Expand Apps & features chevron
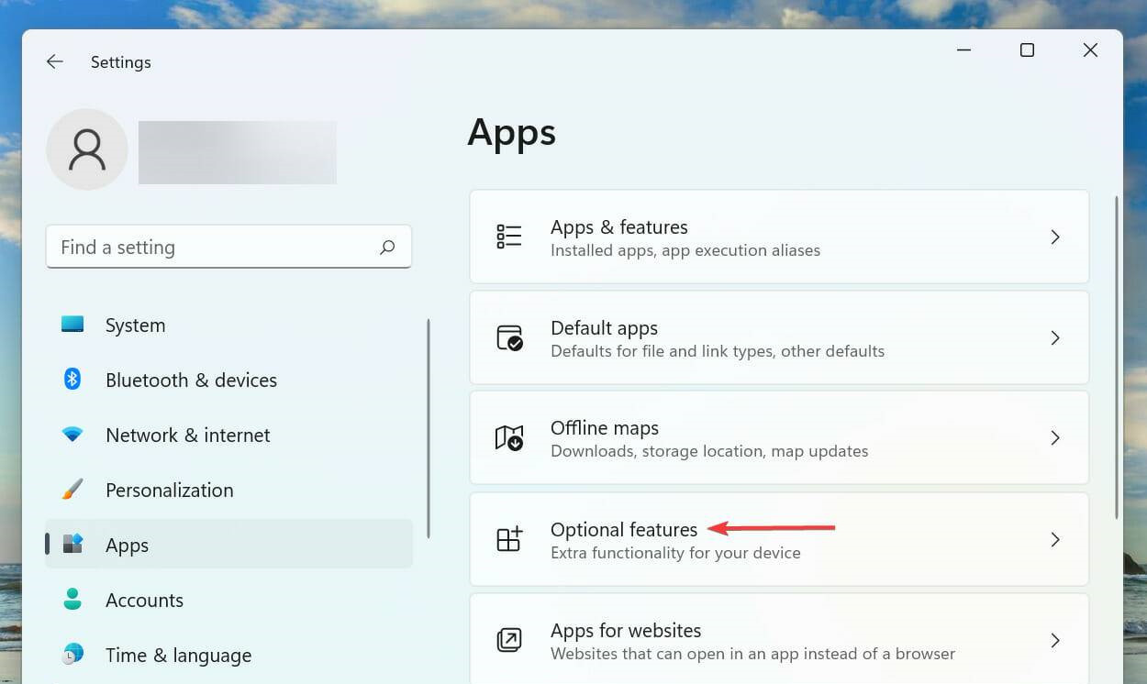Screen dimensions: 1147x684 tap(1055, 237)
